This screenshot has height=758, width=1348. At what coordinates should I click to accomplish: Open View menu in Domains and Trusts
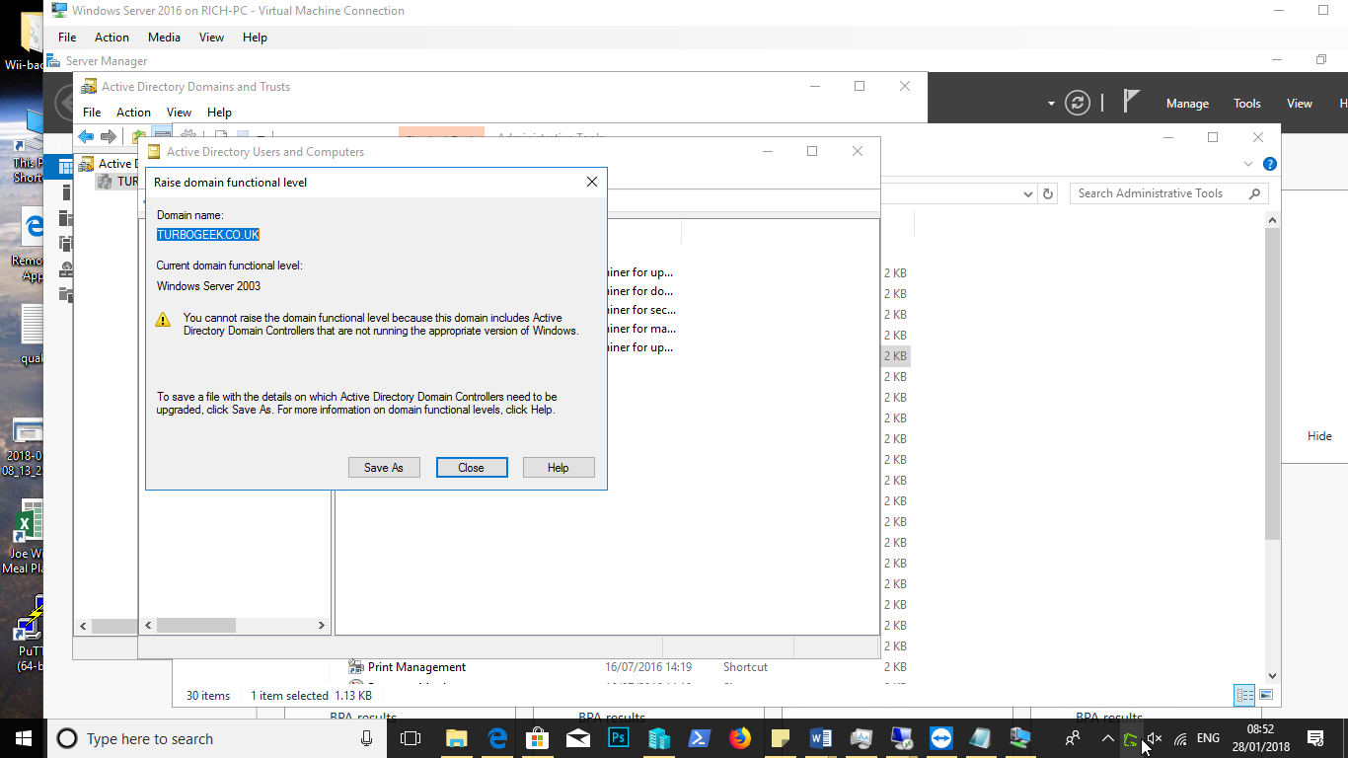click(179, 113)
